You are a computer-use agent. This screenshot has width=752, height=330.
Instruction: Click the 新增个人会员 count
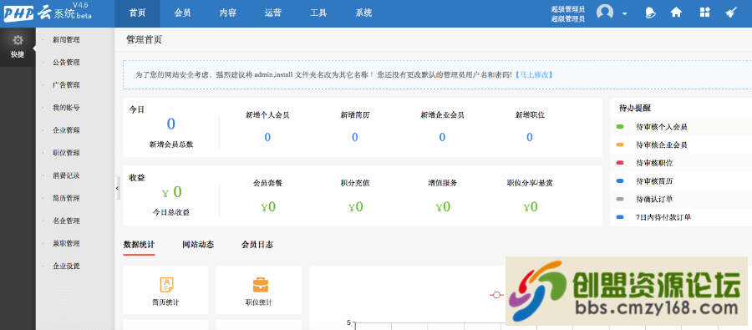point(267,138)
